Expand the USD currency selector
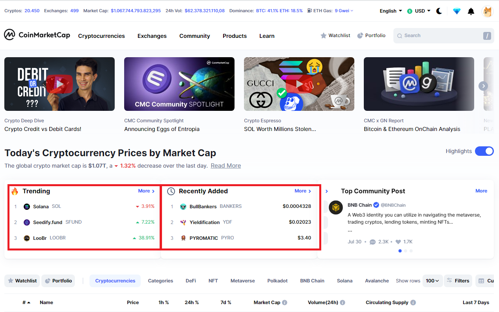The image size is (499, 312). (x=419, y=11)
